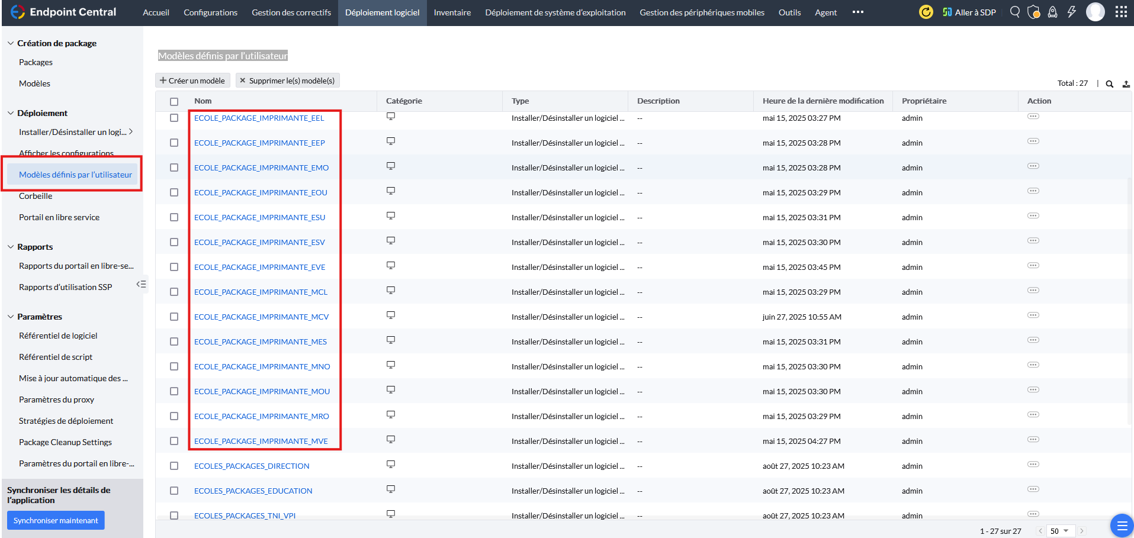Open the header search magnifier icon

(x=1015, y=12)
